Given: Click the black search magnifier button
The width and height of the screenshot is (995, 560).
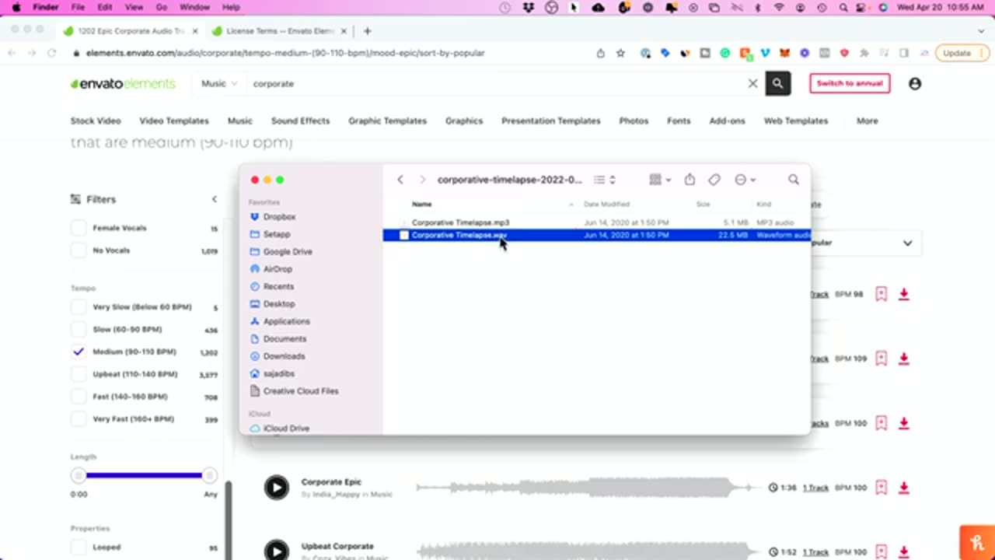Looking at the screenshot, I should [777, 83].
